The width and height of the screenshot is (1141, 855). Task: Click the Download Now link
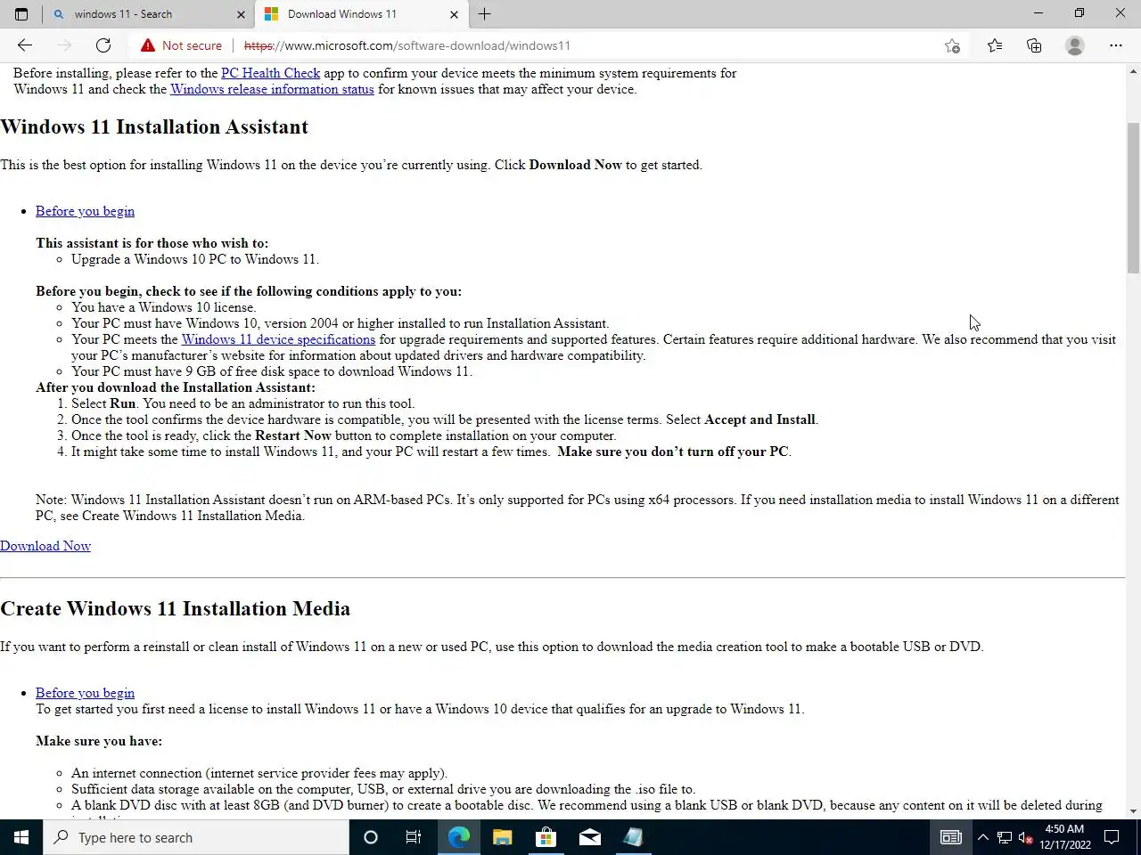coord(45,546)
